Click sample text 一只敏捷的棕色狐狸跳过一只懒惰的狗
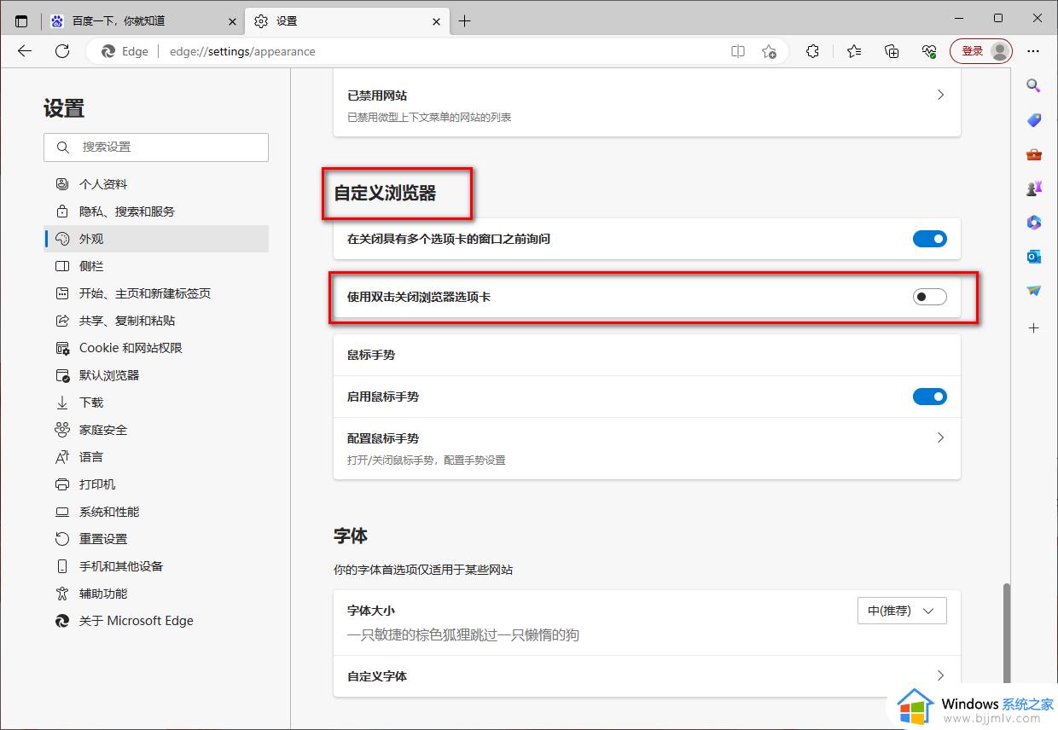 click(x=463, y=635)
